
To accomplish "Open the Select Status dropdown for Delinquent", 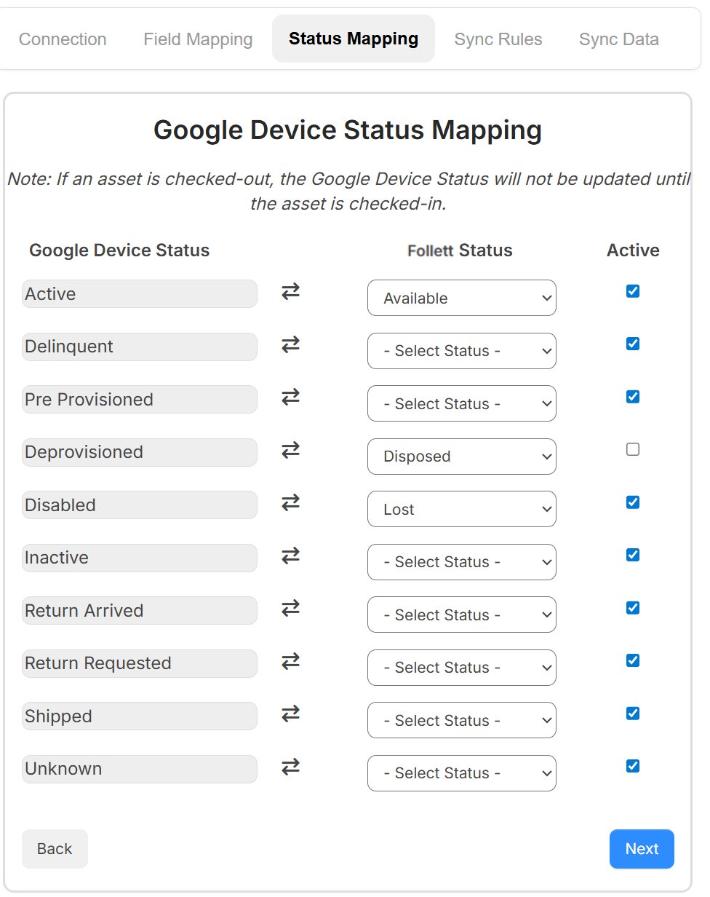I will click(x=461, y=351).
